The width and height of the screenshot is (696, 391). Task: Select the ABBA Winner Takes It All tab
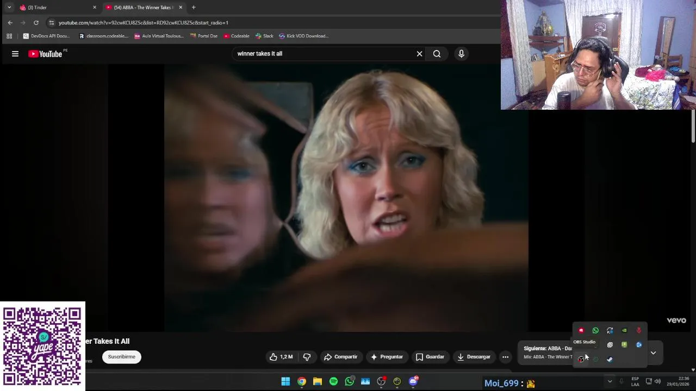point(142,8)
